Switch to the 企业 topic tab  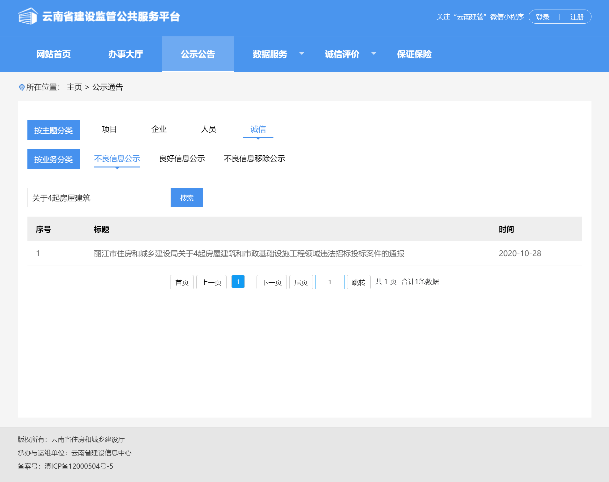tap(159, 129)
